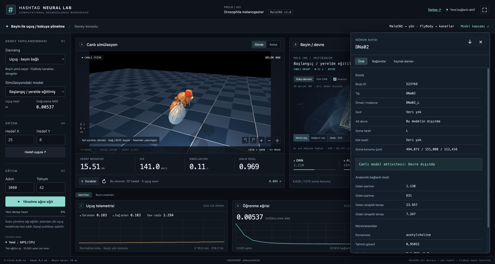The width and height of the screenshot is (495, 264).
Task: Select the Metrikler tab
Action: pos(84,195)
